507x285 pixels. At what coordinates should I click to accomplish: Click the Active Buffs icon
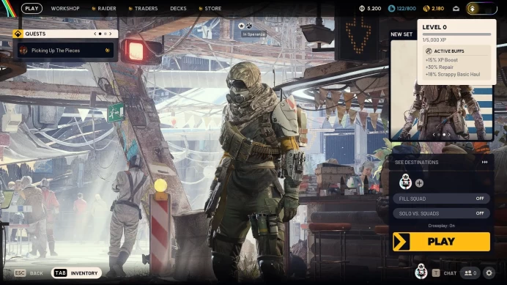click(x=429, y=51)
